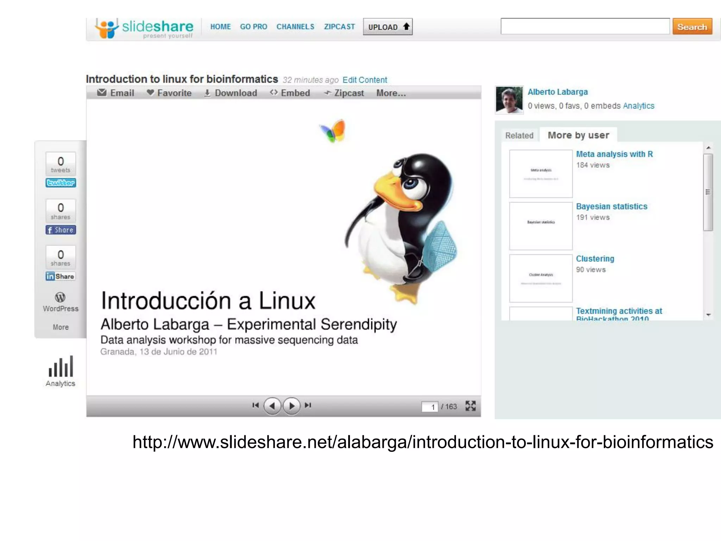Open the HOME nav item
The width and height of the screenshot is (721, 541).
tap(220, 27)
